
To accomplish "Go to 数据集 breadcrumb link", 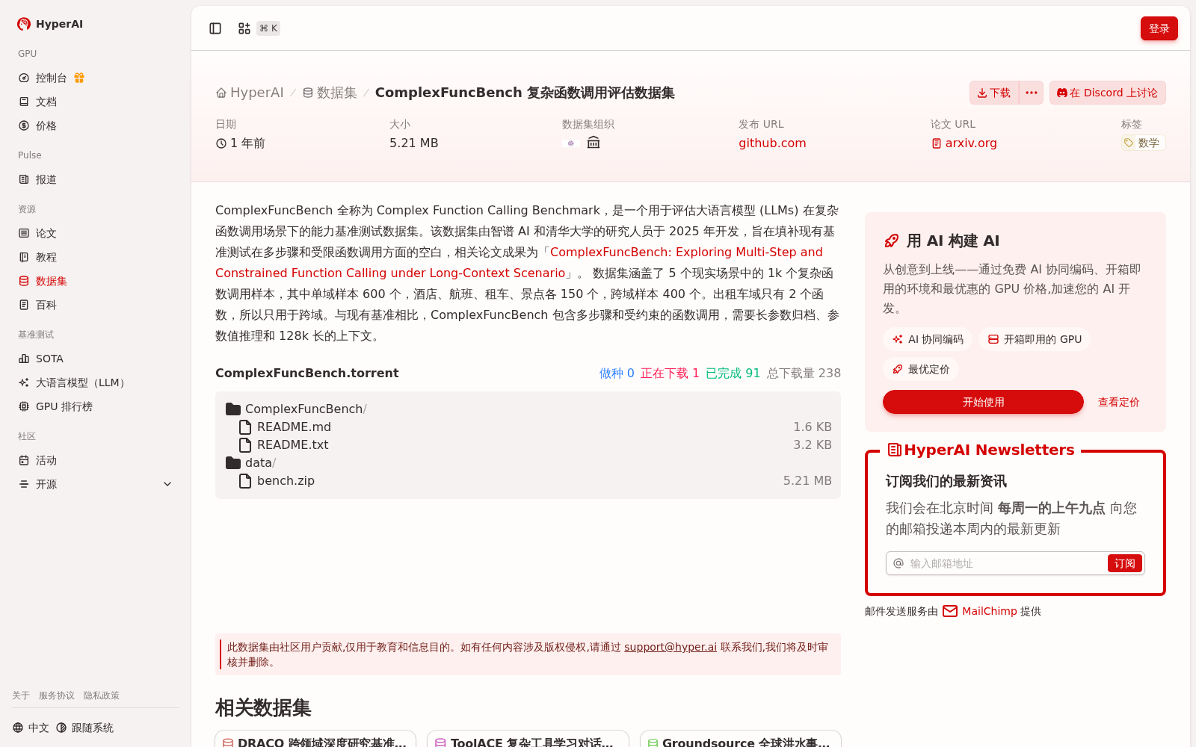I will coord(330,93).
